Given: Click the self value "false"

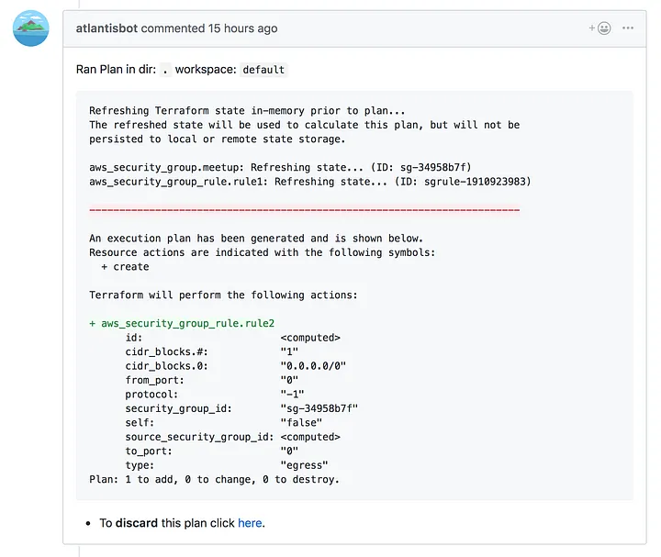Looking at the screenshot, I should click(301, 423).
